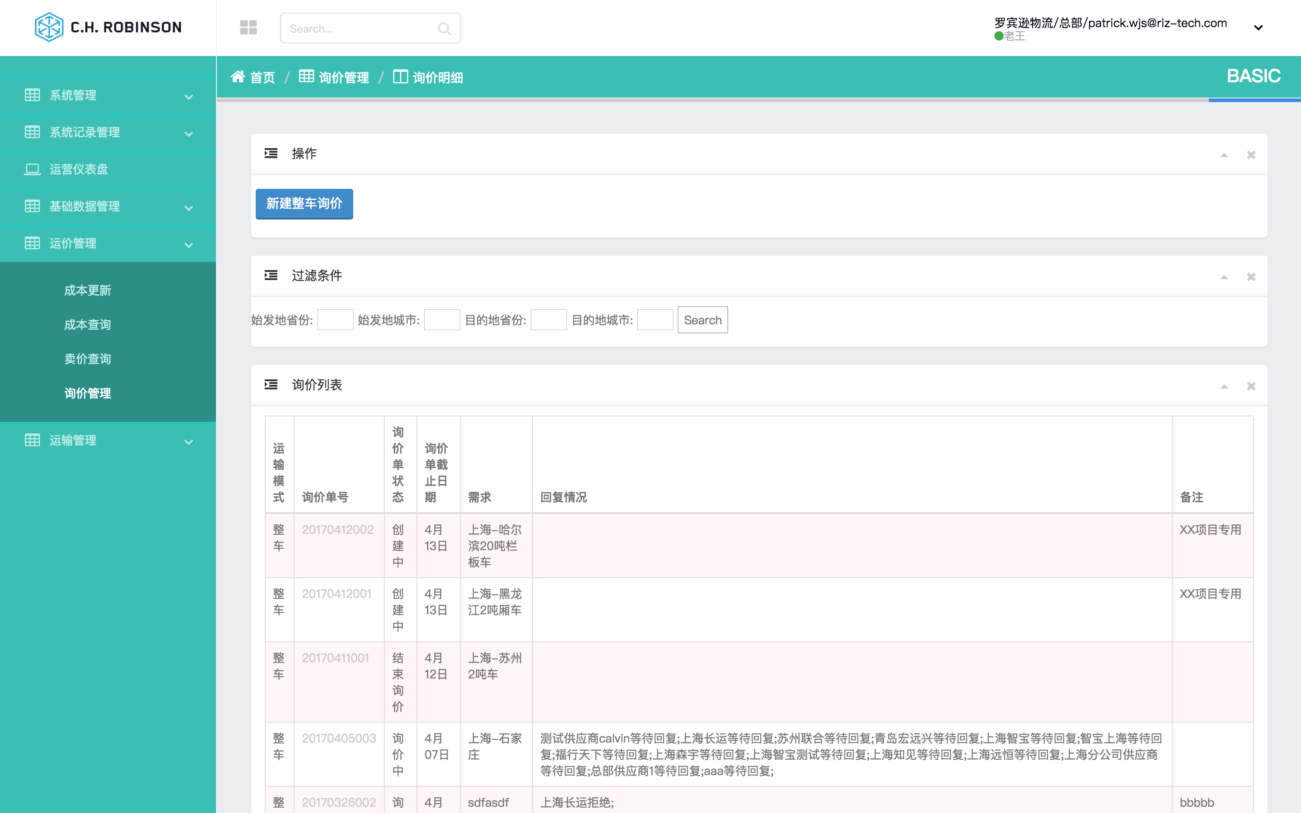This screenshot has width=1301, height=813.
Task: Expand the 基础数据管理 chevron
Action: pyautogui.click(x=189, y=208)
